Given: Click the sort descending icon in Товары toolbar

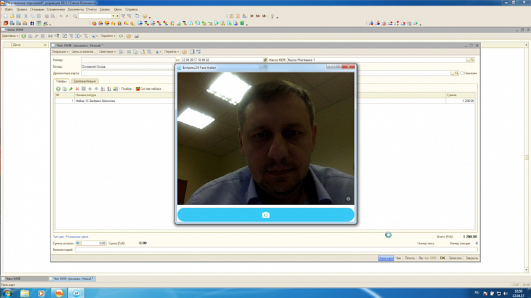Looking at the screenshot, I should click(x=109, y=89).
